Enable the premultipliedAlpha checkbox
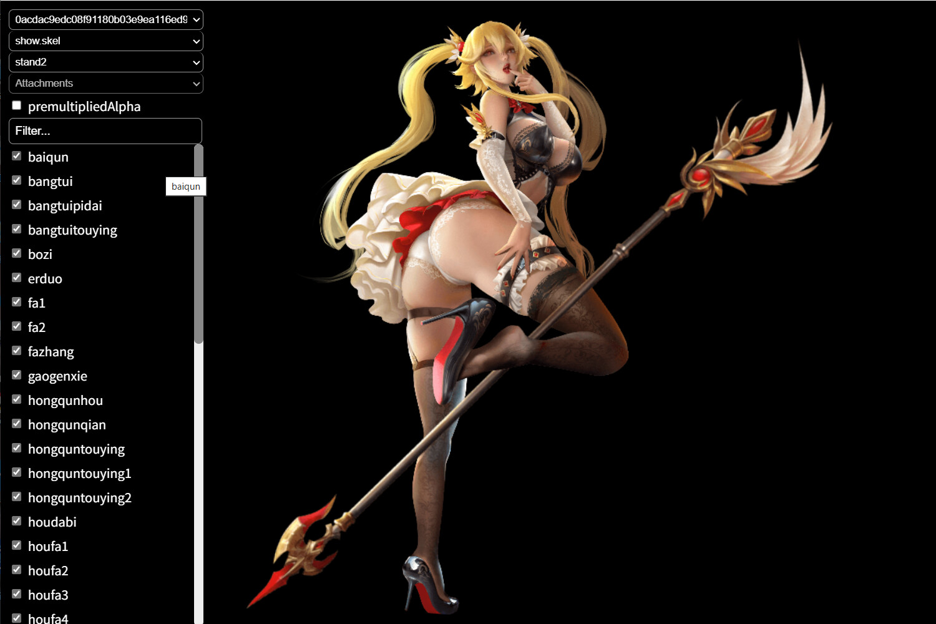This screenshot has width=936, height=624. pyautogui.click(x=17, y=105)
